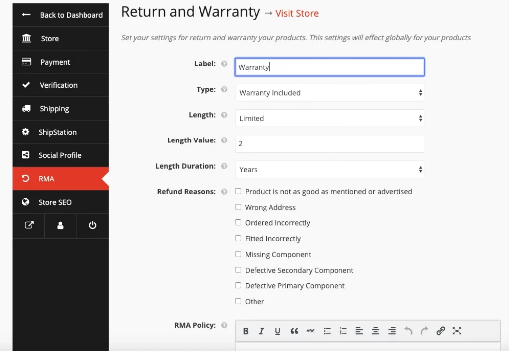Open store external link icon in sidebar

pyautogui.click(x=29, y=225)
